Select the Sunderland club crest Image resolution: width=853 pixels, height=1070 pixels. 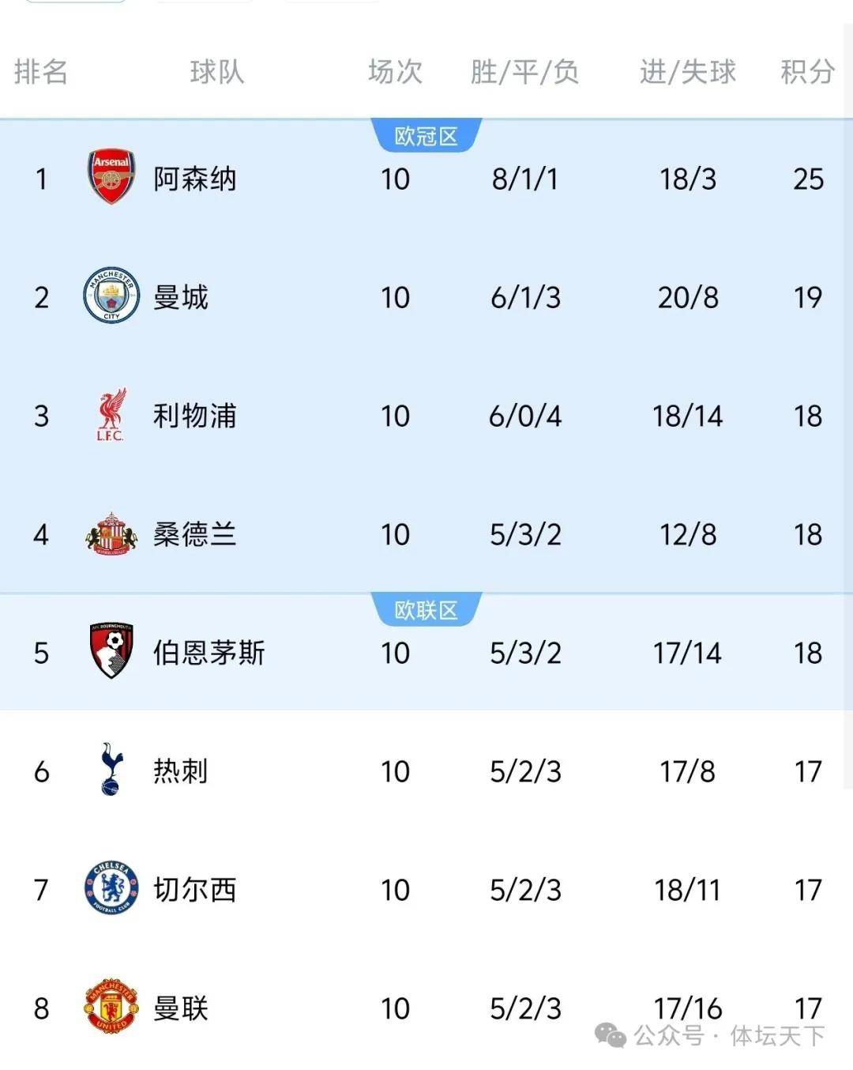click(111, 533)
